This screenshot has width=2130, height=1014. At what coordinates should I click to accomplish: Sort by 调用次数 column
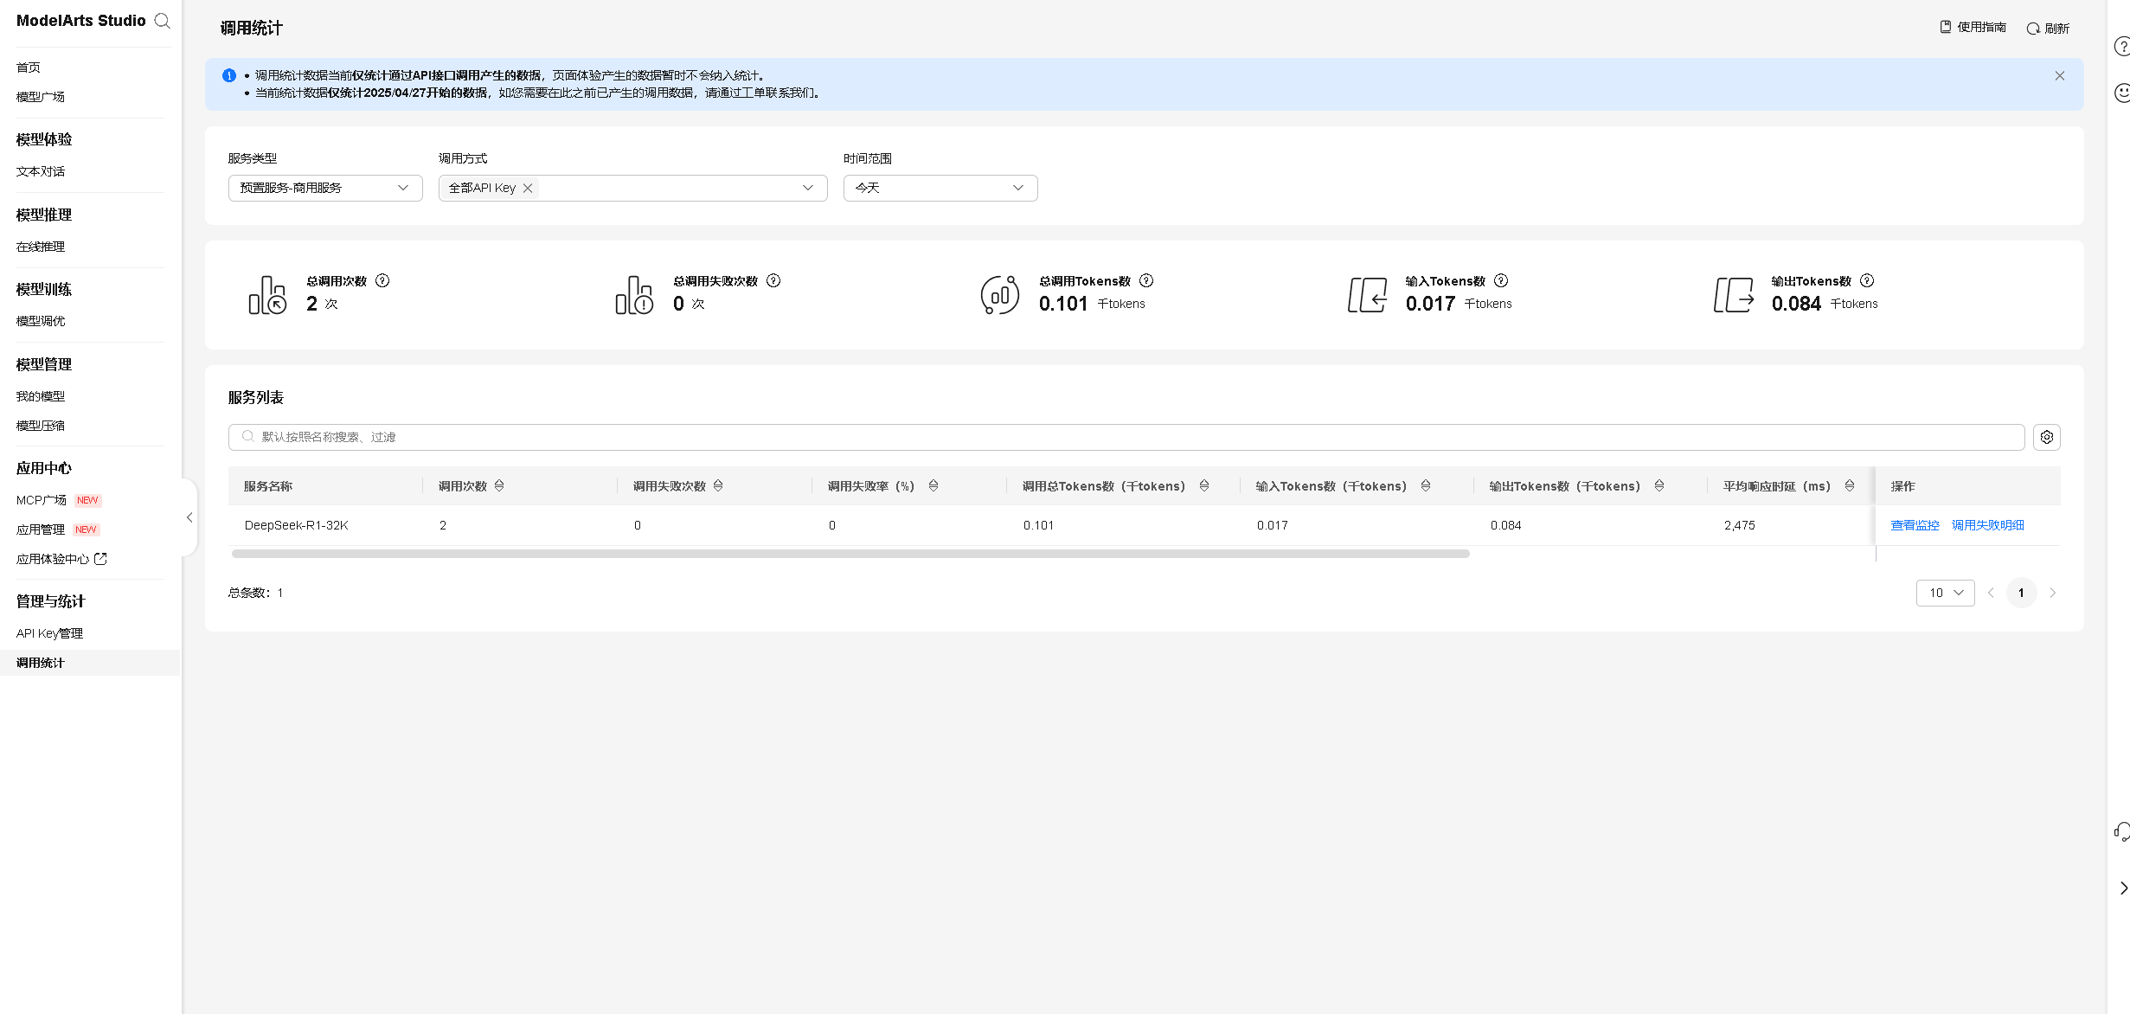pyautogui.click(x=499, y=486)
